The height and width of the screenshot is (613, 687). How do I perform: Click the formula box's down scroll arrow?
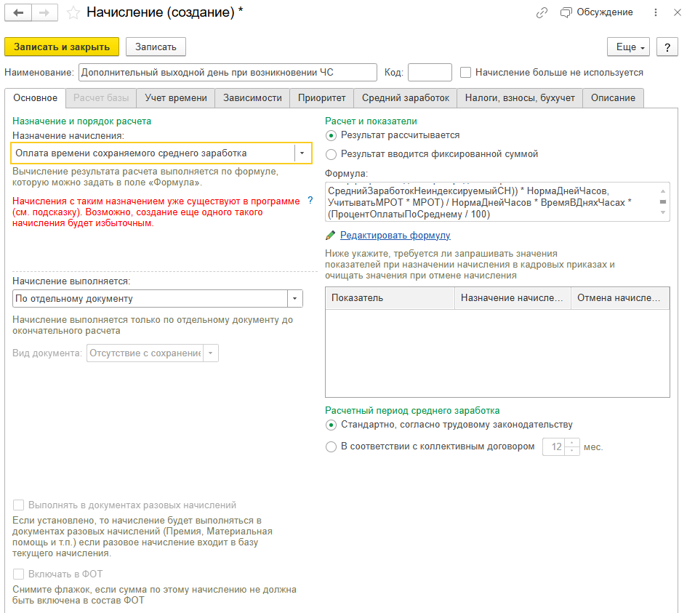[663, 212]
